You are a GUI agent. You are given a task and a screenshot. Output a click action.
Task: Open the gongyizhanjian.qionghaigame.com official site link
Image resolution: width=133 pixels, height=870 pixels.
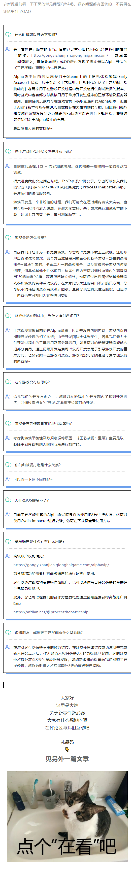pyautogui.click(x=70, y=55)
